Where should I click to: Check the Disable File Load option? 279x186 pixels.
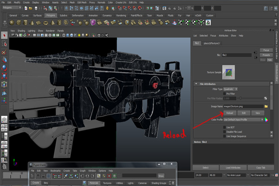point(225,132)
